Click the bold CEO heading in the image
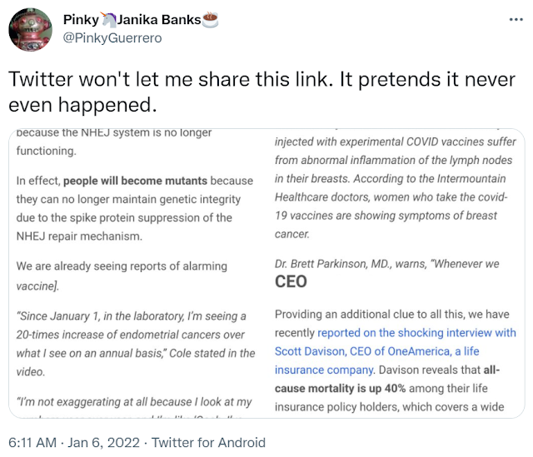Viewport: 533px width, 457px height. coord(291,281)
